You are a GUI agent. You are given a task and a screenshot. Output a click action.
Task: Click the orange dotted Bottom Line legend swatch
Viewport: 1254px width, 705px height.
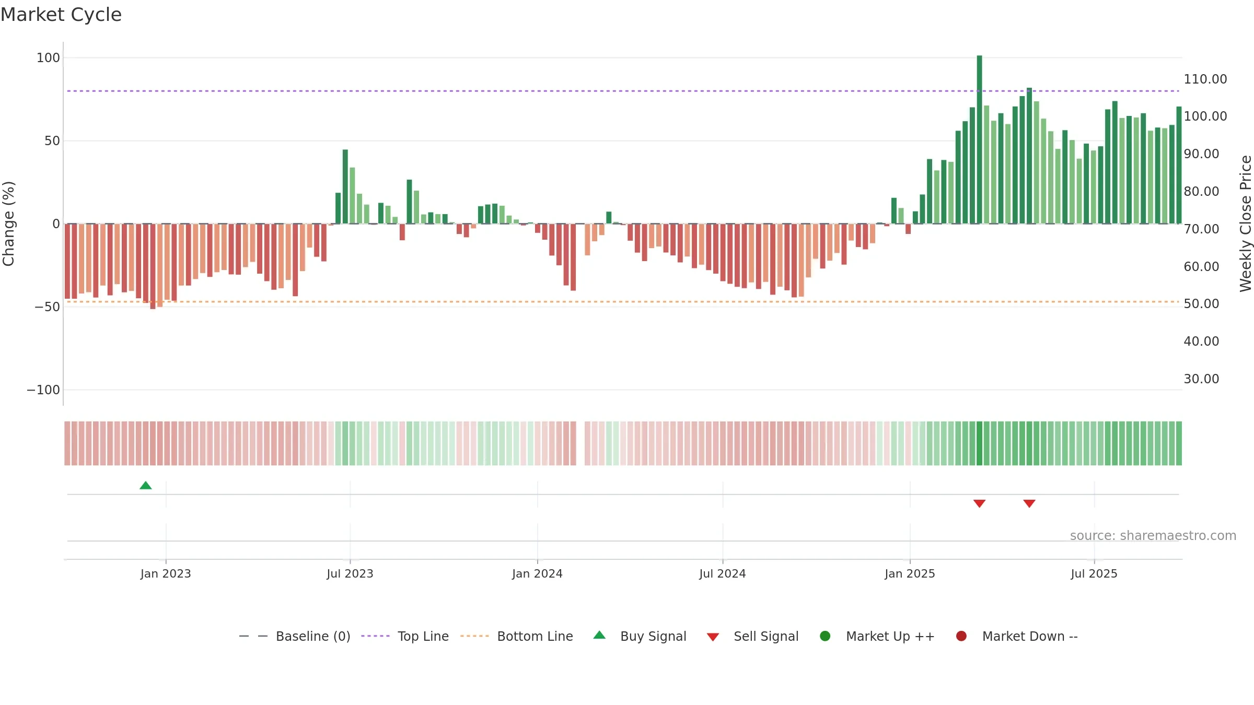click(x=474, y=636)
